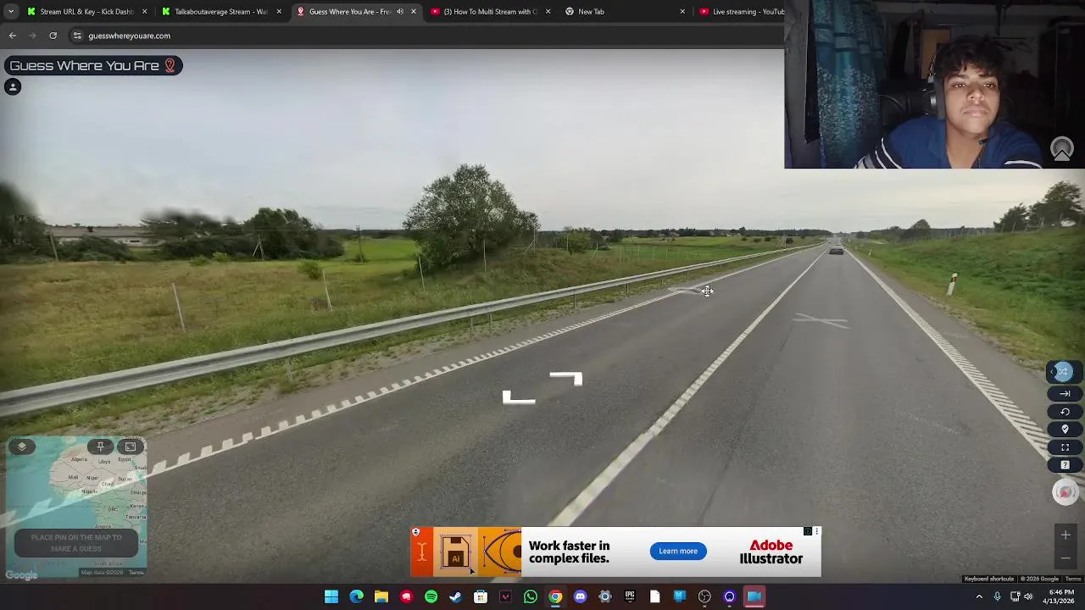Show hidden system tray icons chevron

click(x=979, y=596)
